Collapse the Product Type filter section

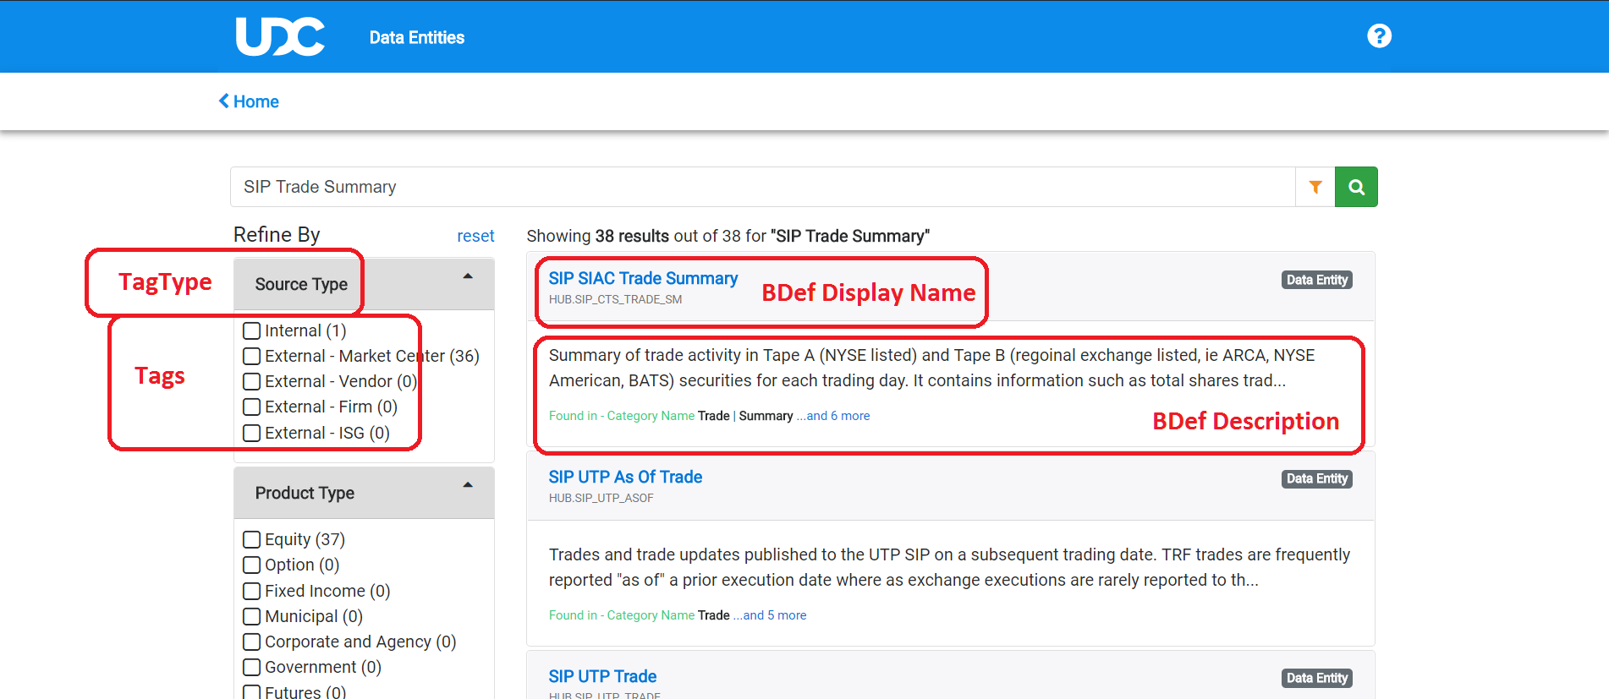point(468,486)
